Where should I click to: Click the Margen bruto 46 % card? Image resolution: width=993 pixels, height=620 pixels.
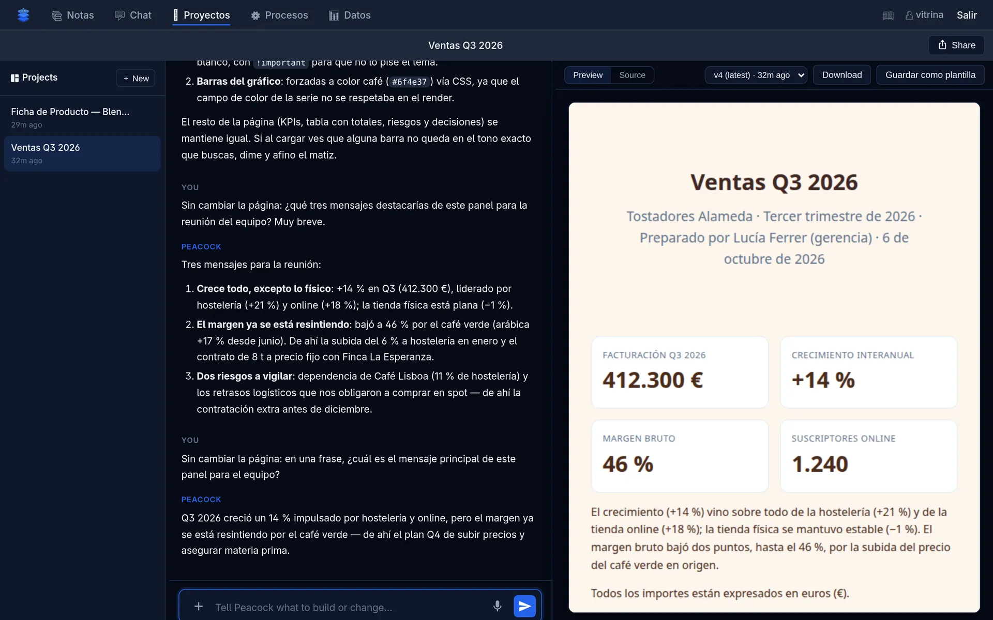click(x=680, y=456)
